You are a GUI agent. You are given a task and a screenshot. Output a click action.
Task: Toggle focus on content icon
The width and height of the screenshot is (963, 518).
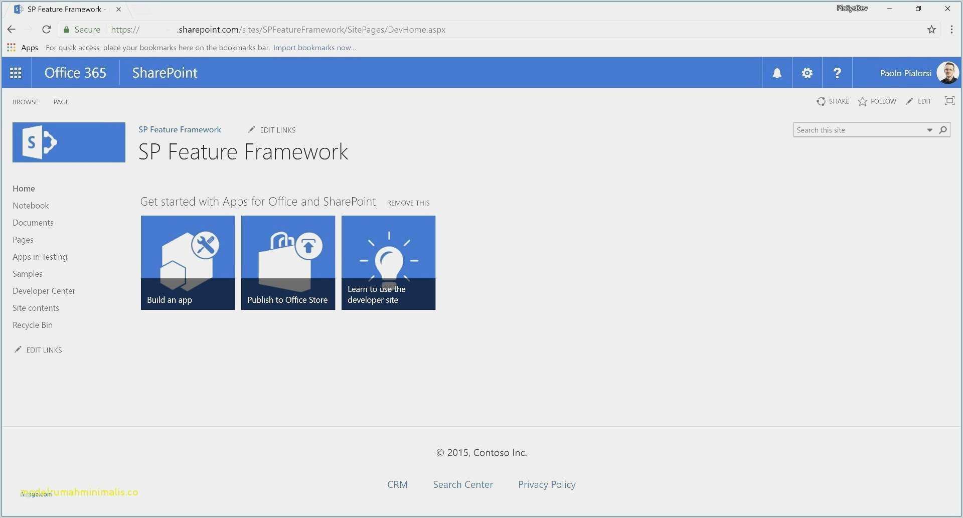pos(949,101)
